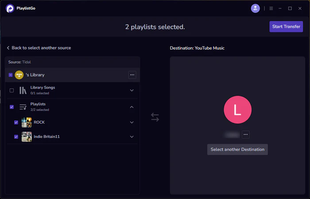Open more options for Tidal Library
The image size is (310, 199).
pyautogui.click(x=132, y=75)
